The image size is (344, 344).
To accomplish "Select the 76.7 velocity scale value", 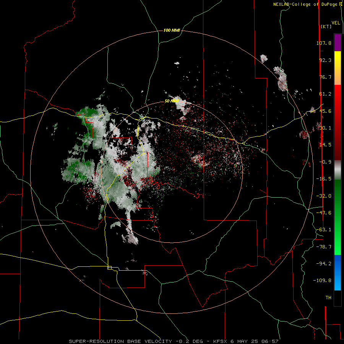I will pos(325,77).
